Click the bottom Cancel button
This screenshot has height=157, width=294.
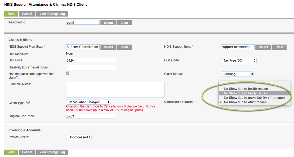click(x=27, y=152)
